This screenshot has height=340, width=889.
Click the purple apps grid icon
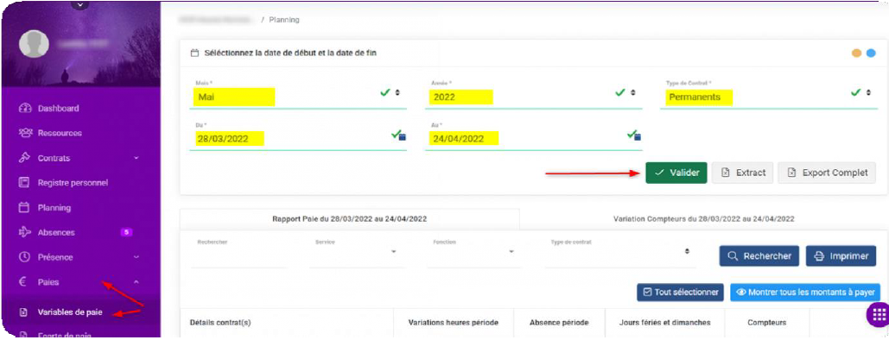(878, 315)
